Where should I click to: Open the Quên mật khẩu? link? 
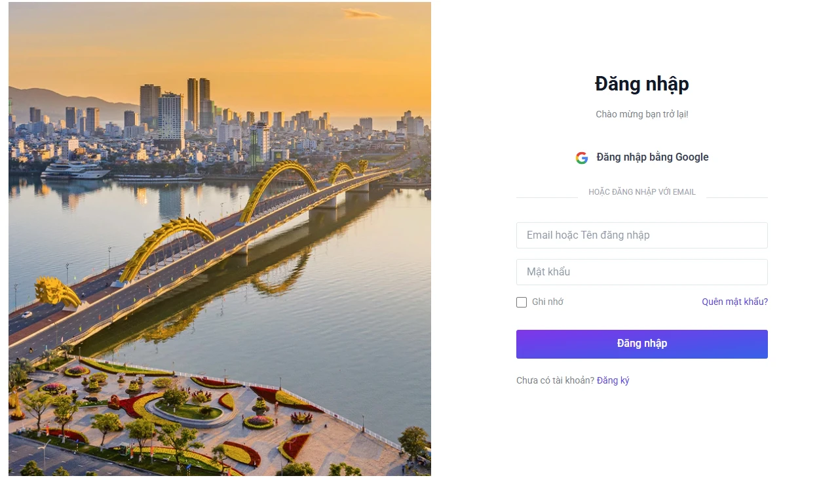[x=734, y=302]
